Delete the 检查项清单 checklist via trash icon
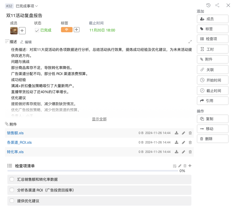This screenshot has width=234, height=208. 185,166
